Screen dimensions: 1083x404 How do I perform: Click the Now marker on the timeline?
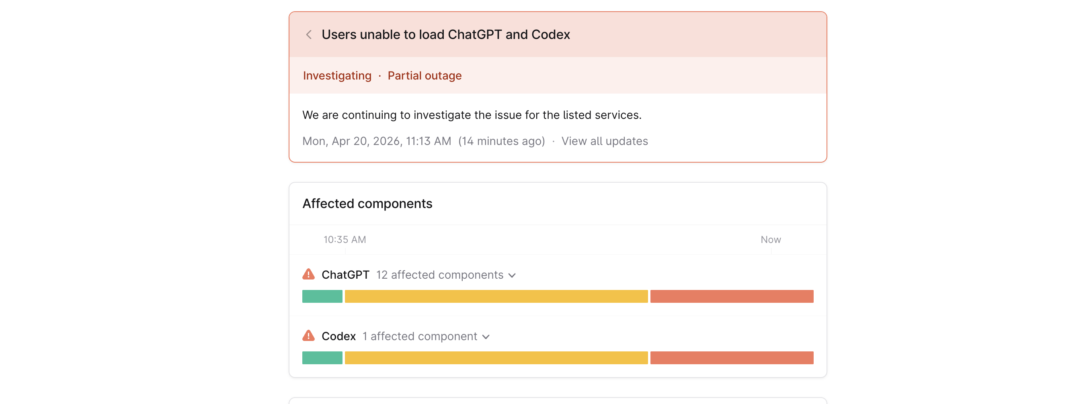click(x=771, y=239)
